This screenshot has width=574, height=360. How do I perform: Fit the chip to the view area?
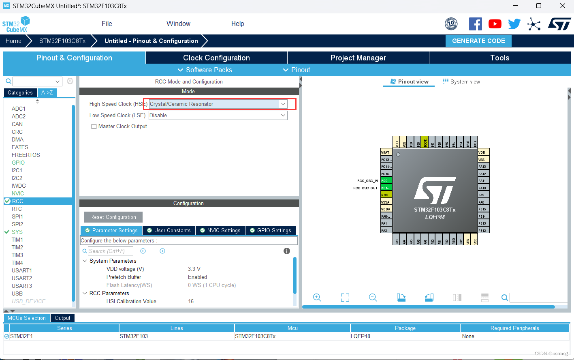click(x=345, y=298)
